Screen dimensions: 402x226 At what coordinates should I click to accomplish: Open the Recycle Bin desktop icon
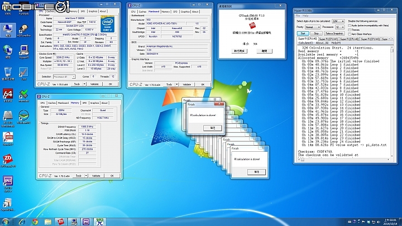tap(8, 74)
